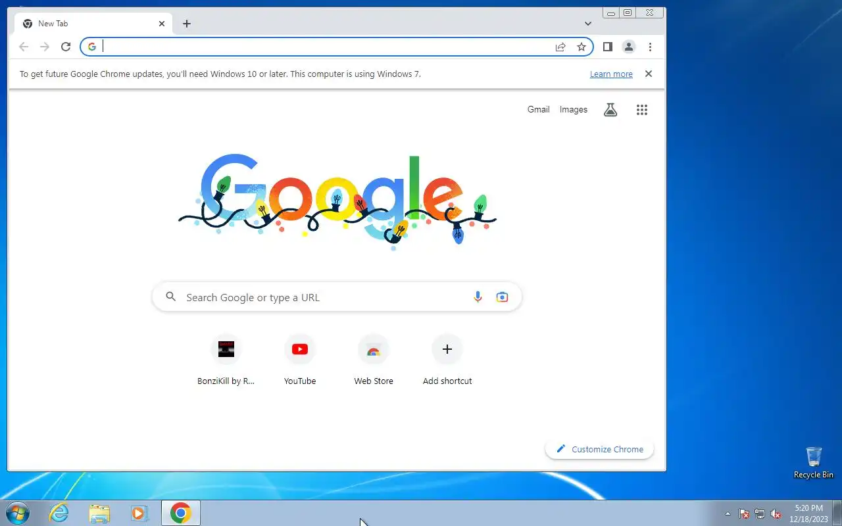Image resolution: width=842 pixels, height=526 pixels.
Task: Show hidden tray icons
Action: point(728,514)
